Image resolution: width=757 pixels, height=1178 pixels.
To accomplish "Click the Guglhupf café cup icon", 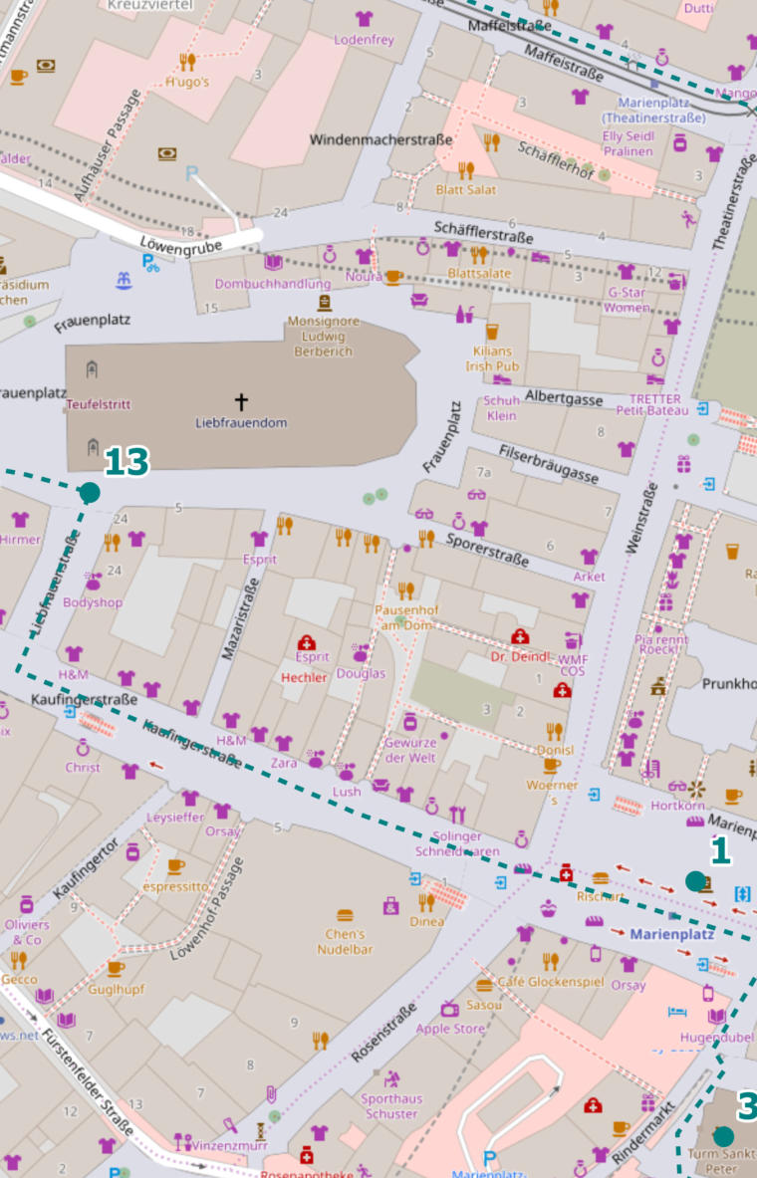I will (x=116, y=968).
